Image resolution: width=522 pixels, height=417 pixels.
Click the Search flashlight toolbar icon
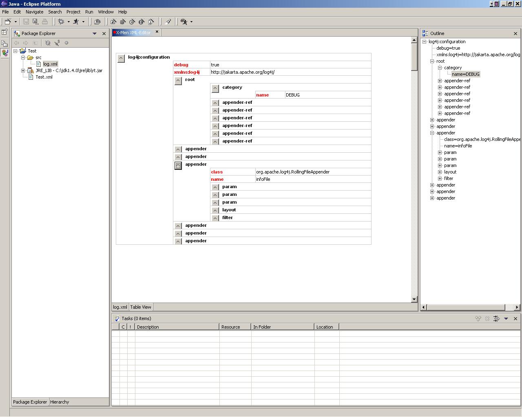[168, 22]
